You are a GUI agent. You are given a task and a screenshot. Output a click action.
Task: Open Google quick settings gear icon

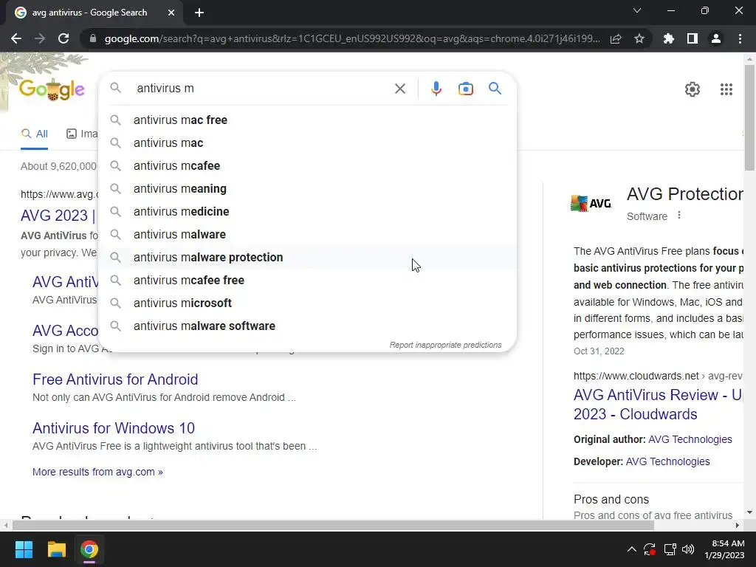693,89
